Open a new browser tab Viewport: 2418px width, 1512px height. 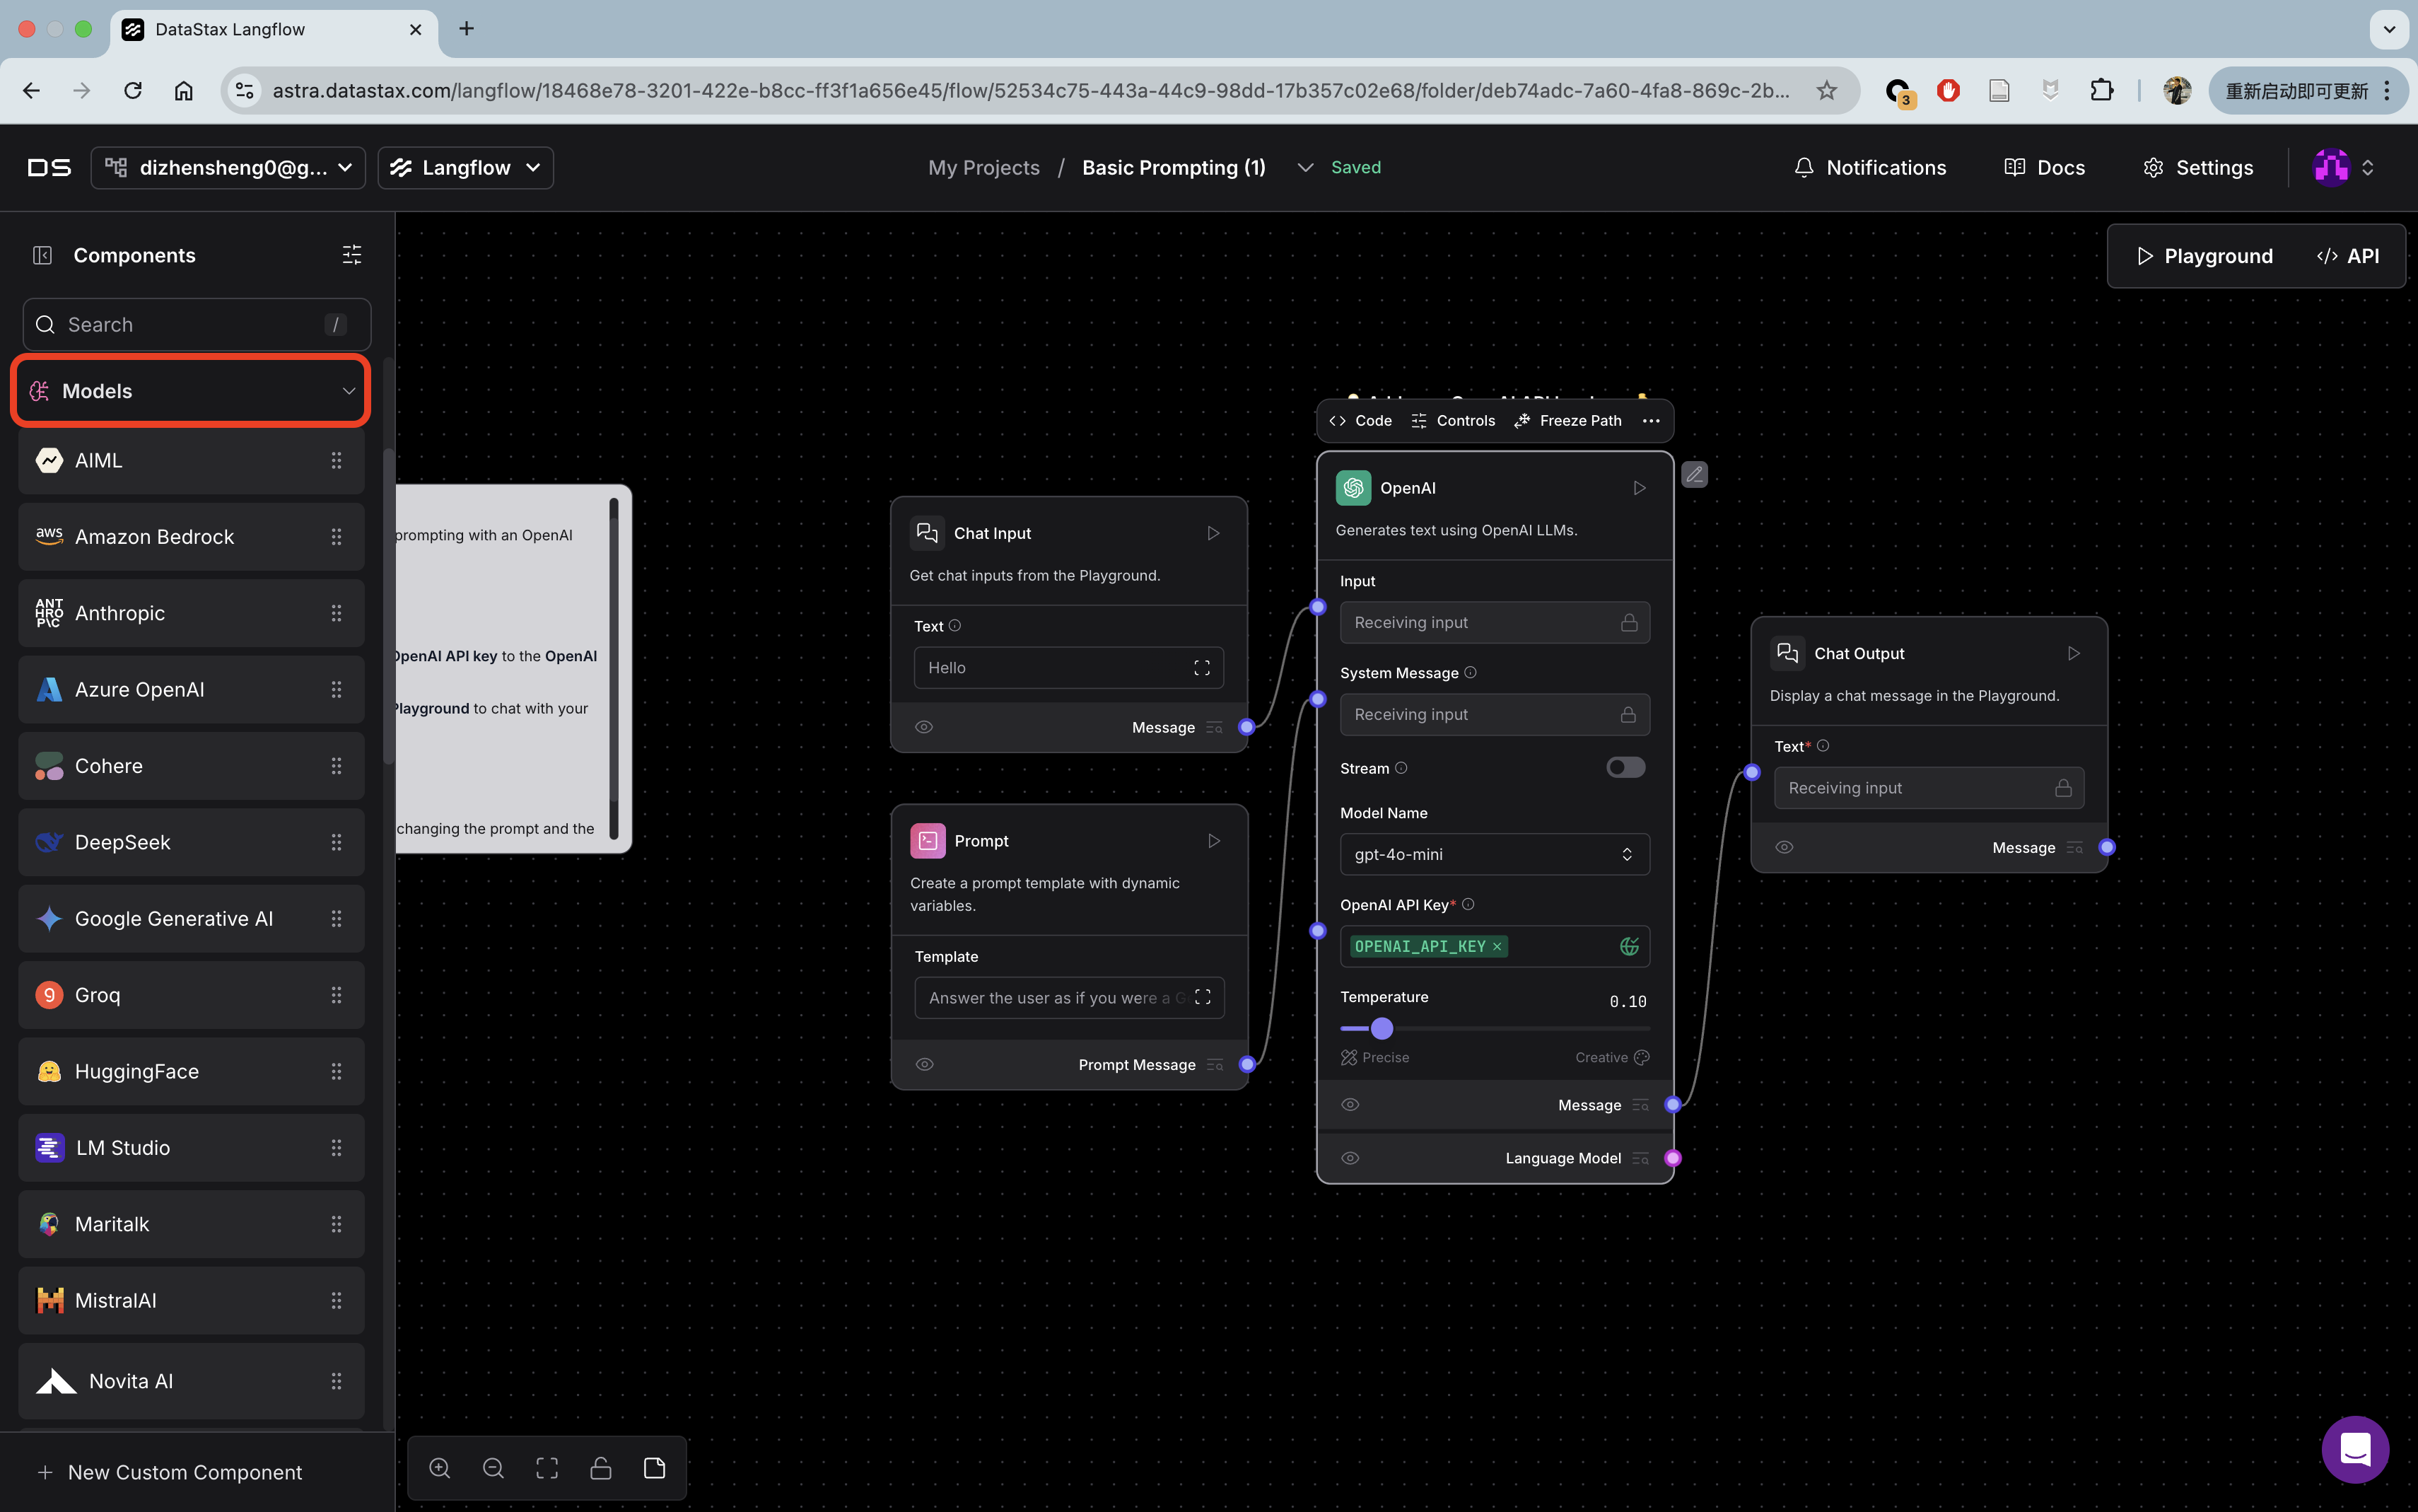coord(466,29)
